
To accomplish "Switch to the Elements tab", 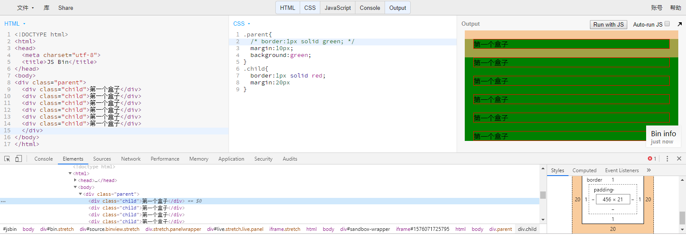I will [73, 158].
